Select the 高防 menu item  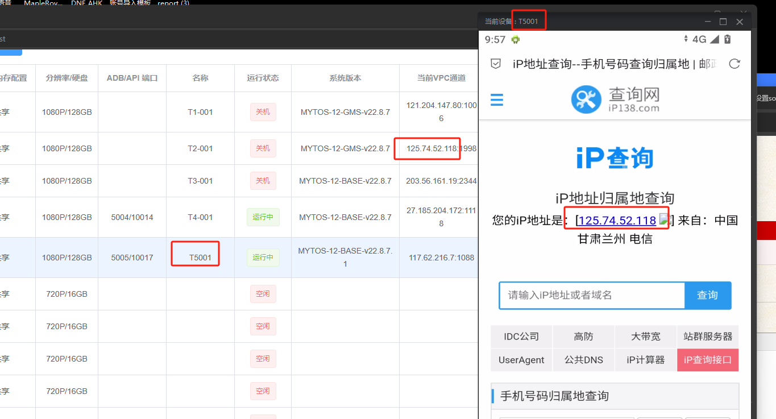click(x=583, y=337)
